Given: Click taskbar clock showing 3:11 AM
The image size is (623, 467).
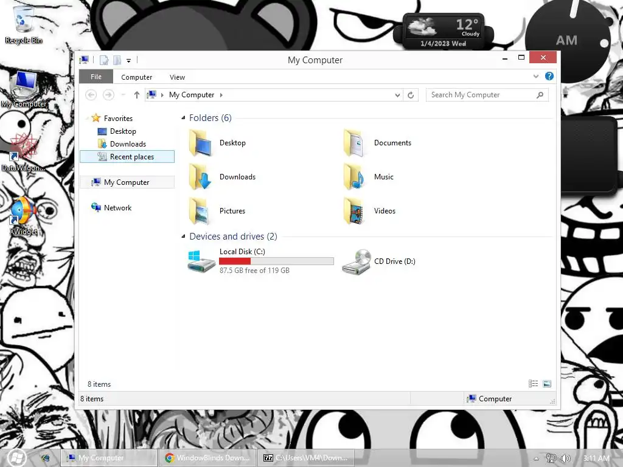Looking at the screenshot, I should click(596, 458).
